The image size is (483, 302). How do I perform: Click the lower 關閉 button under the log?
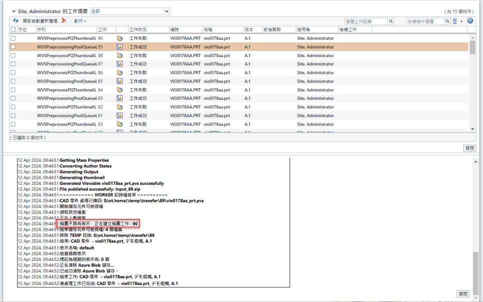(463, 294)
